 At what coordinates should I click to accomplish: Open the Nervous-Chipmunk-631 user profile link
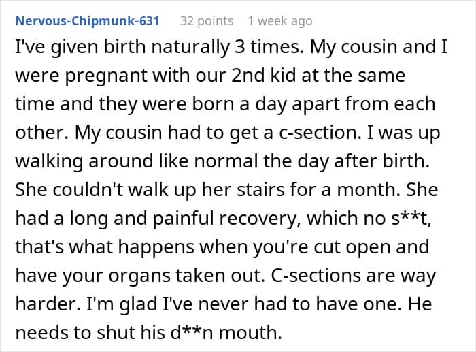(87, 21)
